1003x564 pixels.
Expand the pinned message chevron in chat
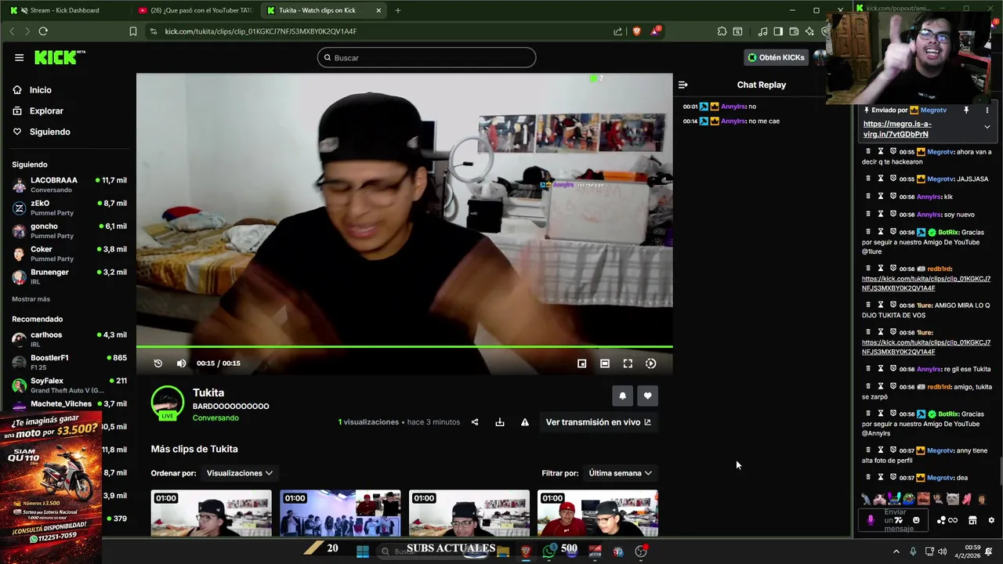click(x=987, y=127)
